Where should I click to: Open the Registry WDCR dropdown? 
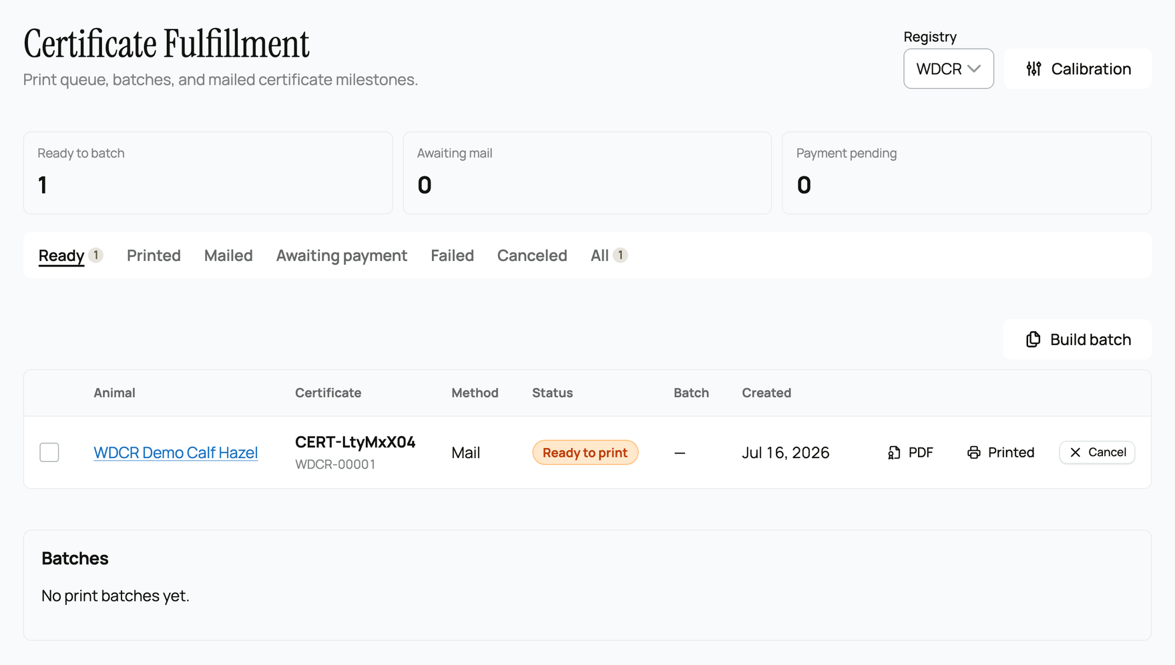948,69
